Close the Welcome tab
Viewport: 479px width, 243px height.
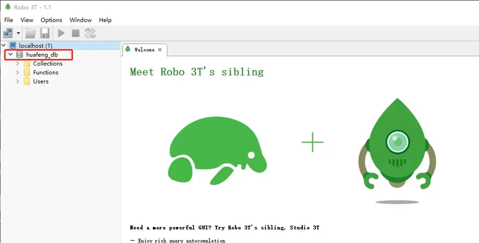[x=160, y=50]
